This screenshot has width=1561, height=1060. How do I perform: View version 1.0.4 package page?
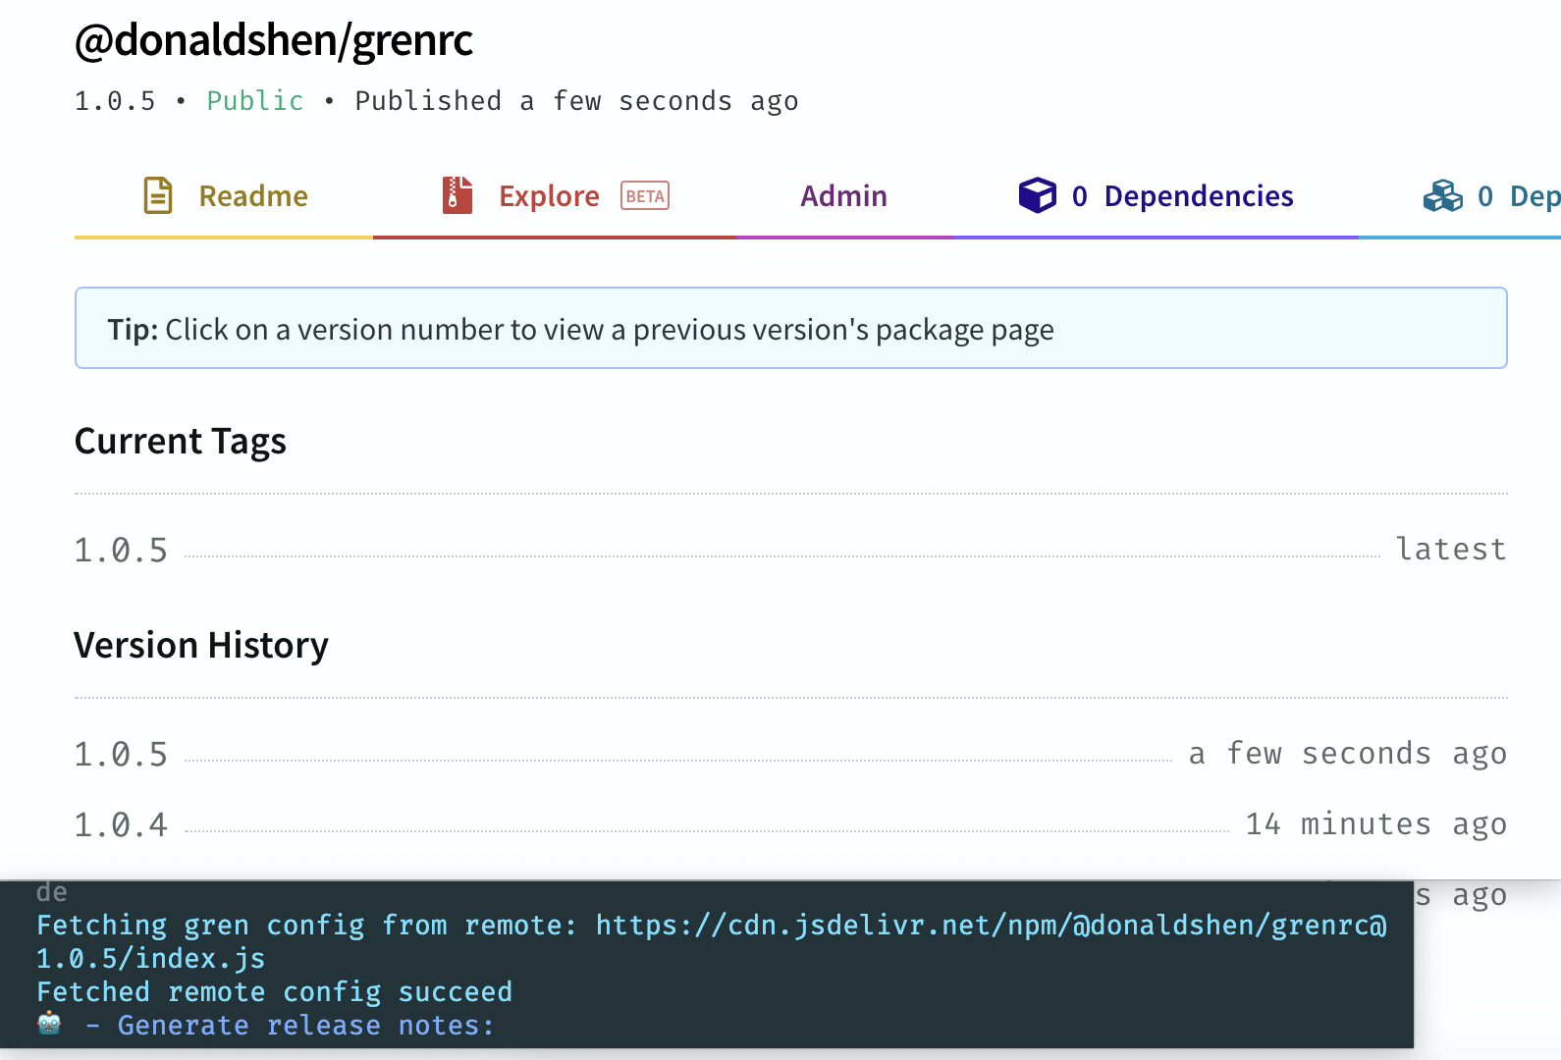tap(121, 825)
